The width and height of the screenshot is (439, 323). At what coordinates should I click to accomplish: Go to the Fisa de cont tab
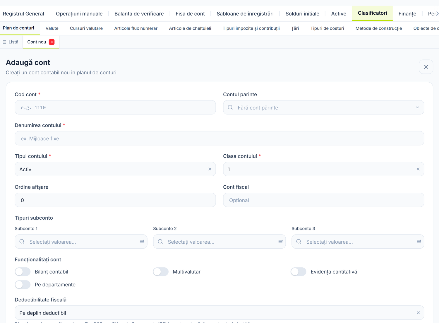click(x=190, y=14)
